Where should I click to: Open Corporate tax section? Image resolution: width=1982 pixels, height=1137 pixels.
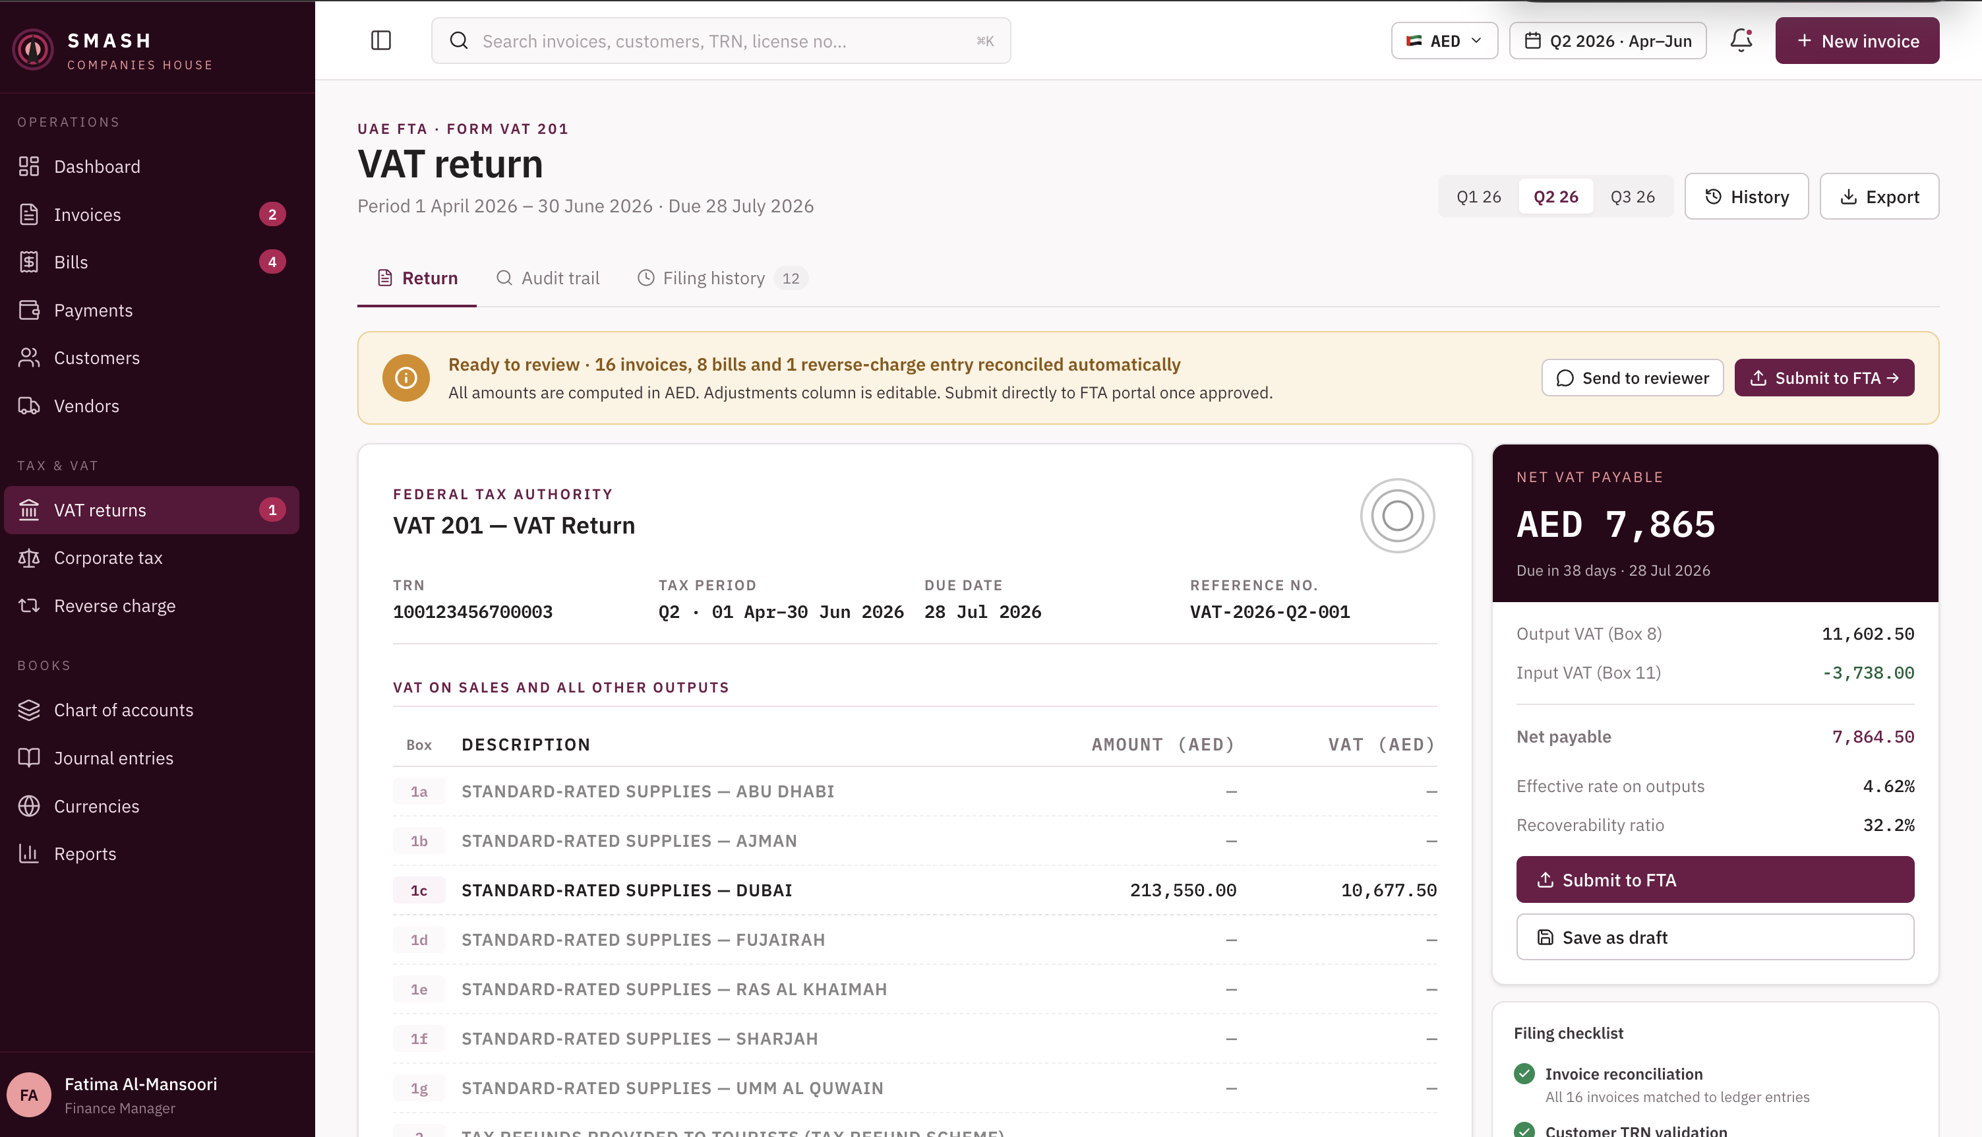(x=152, y=557)
